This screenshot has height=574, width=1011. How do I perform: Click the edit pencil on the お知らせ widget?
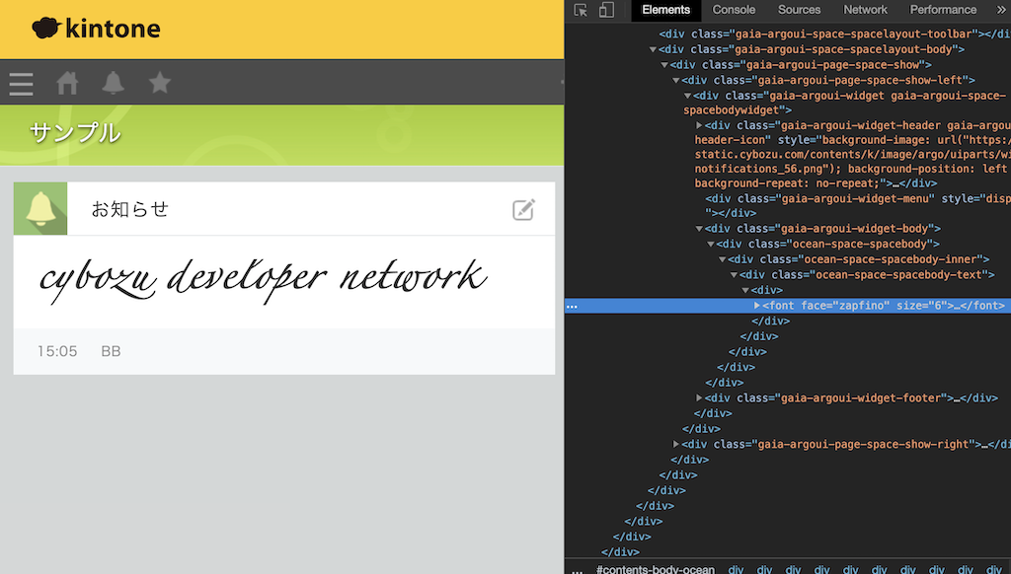(524, 209)
